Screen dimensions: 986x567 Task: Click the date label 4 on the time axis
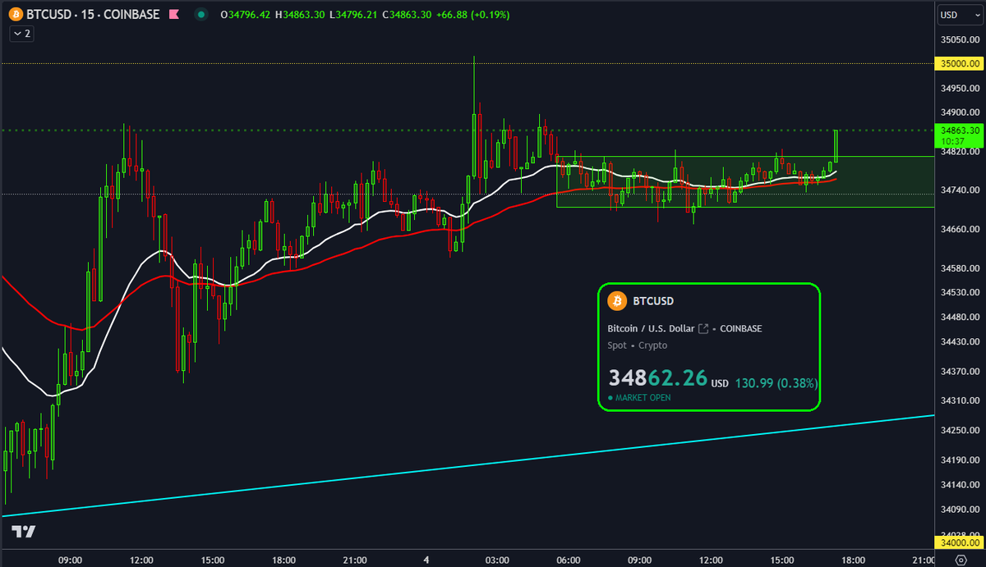pos(426,560)
